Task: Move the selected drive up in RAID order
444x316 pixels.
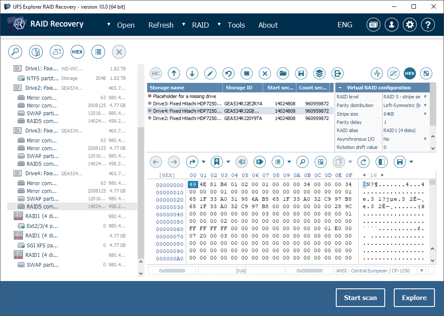Action: [174, 73]
